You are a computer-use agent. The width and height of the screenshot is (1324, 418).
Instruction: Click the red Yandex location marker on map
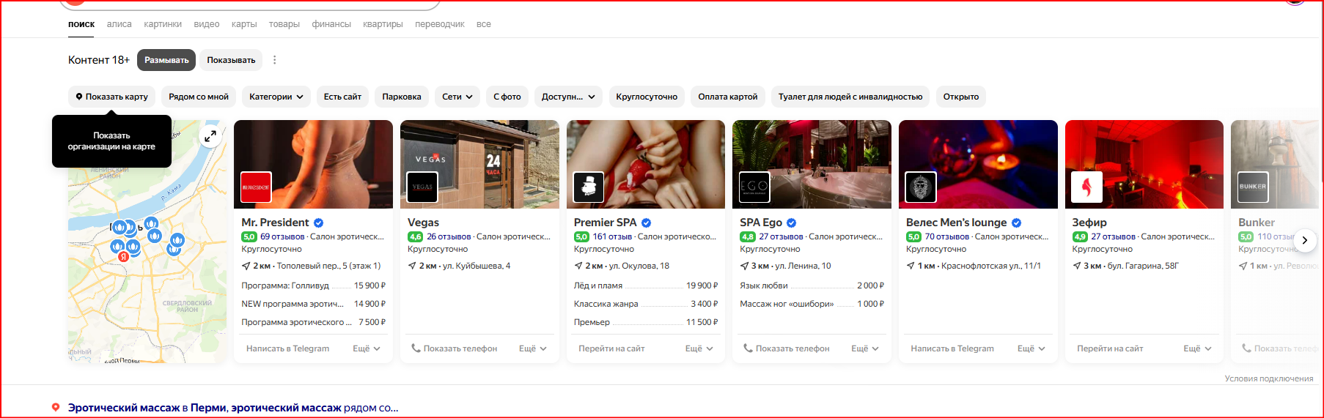pyautogui.click(x=124, y=257)
